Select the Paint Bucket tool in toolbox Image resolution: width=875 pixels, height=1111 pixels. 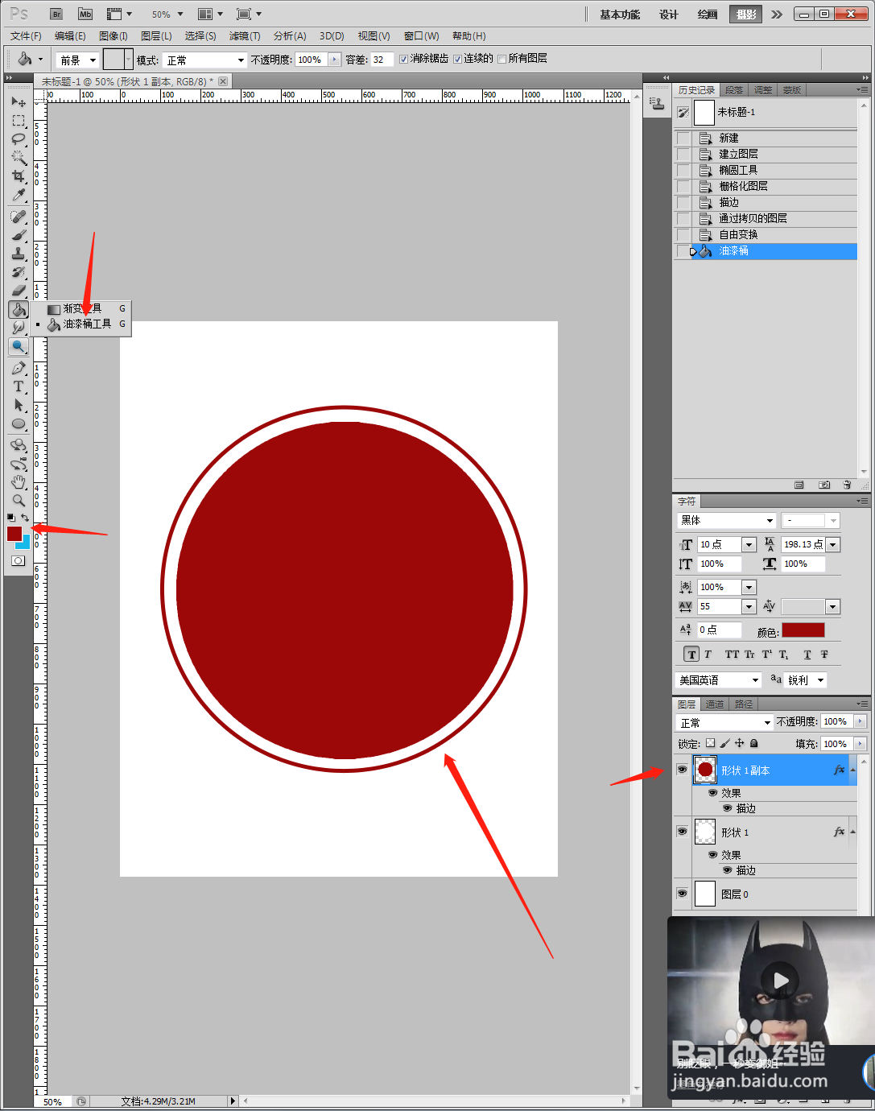[18, 309]
